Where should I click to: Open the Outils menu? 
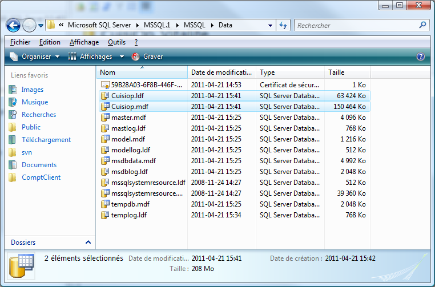coord(116,42)
